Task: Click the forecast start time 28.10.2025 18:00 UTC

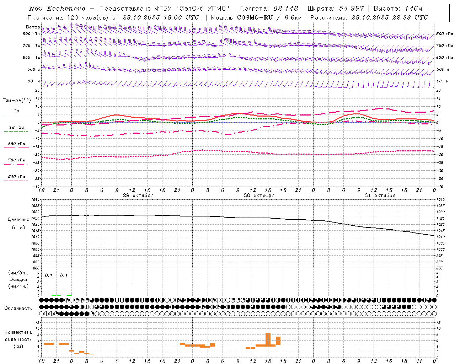Action: pyautogui.click(x=161, y=17)
